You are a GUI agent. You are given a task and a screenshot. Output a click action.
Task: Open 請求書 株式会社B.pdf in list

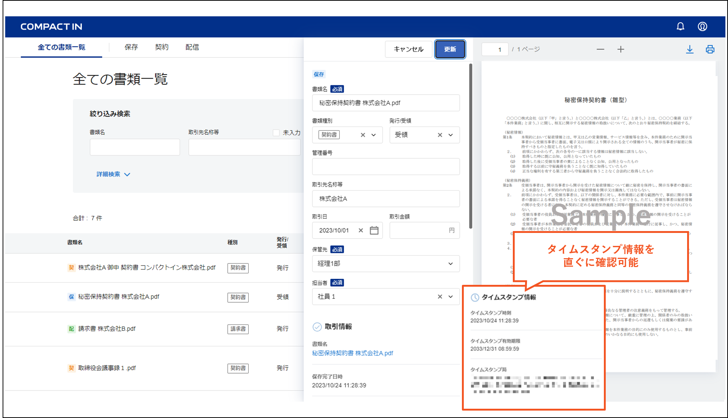pyautogui.click(x=107, y=329)
